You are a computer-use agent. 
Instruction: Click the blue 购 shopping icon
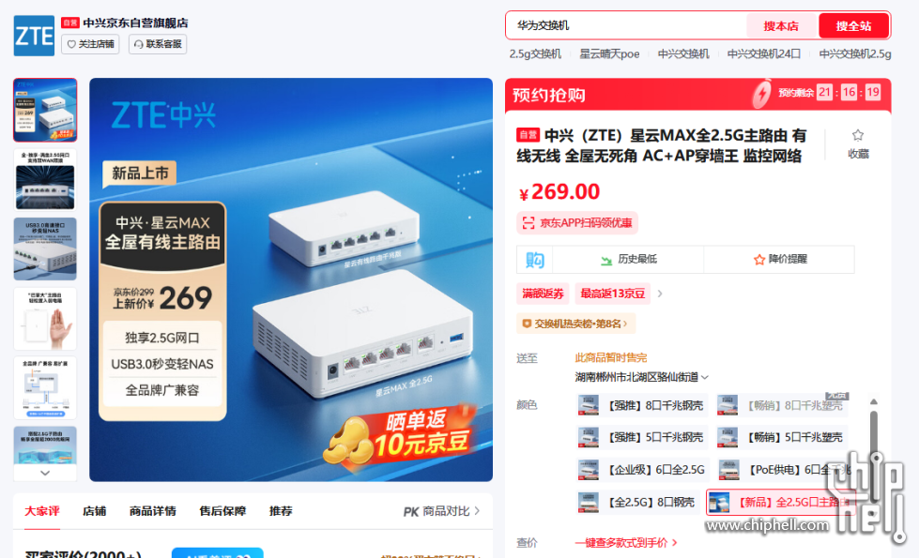tap(534, 260)
